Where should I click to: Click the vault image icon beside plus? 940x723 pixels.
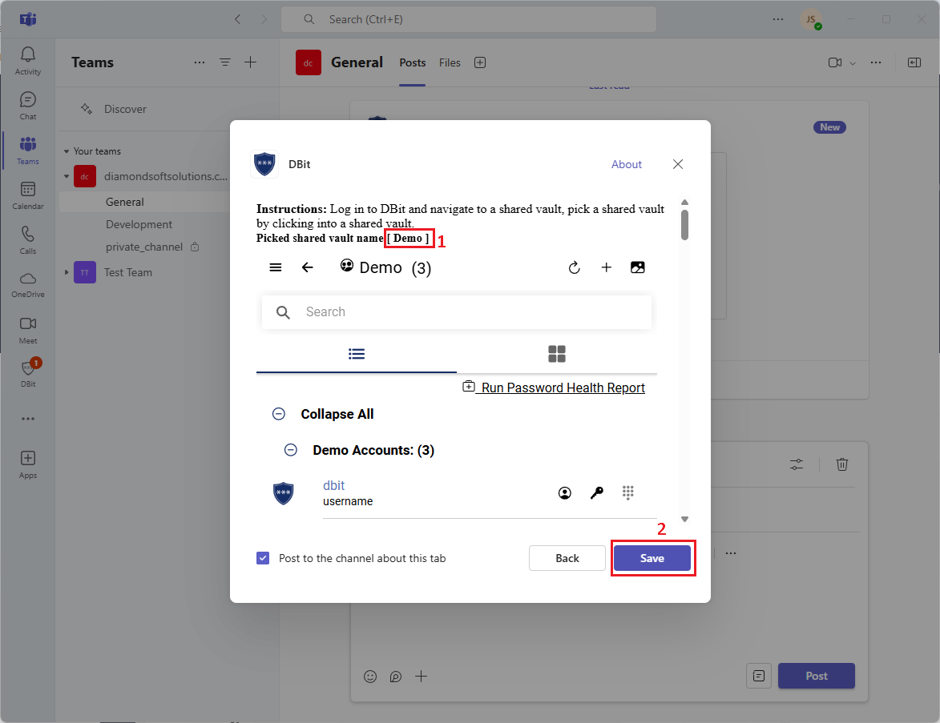tap(638, 267)
